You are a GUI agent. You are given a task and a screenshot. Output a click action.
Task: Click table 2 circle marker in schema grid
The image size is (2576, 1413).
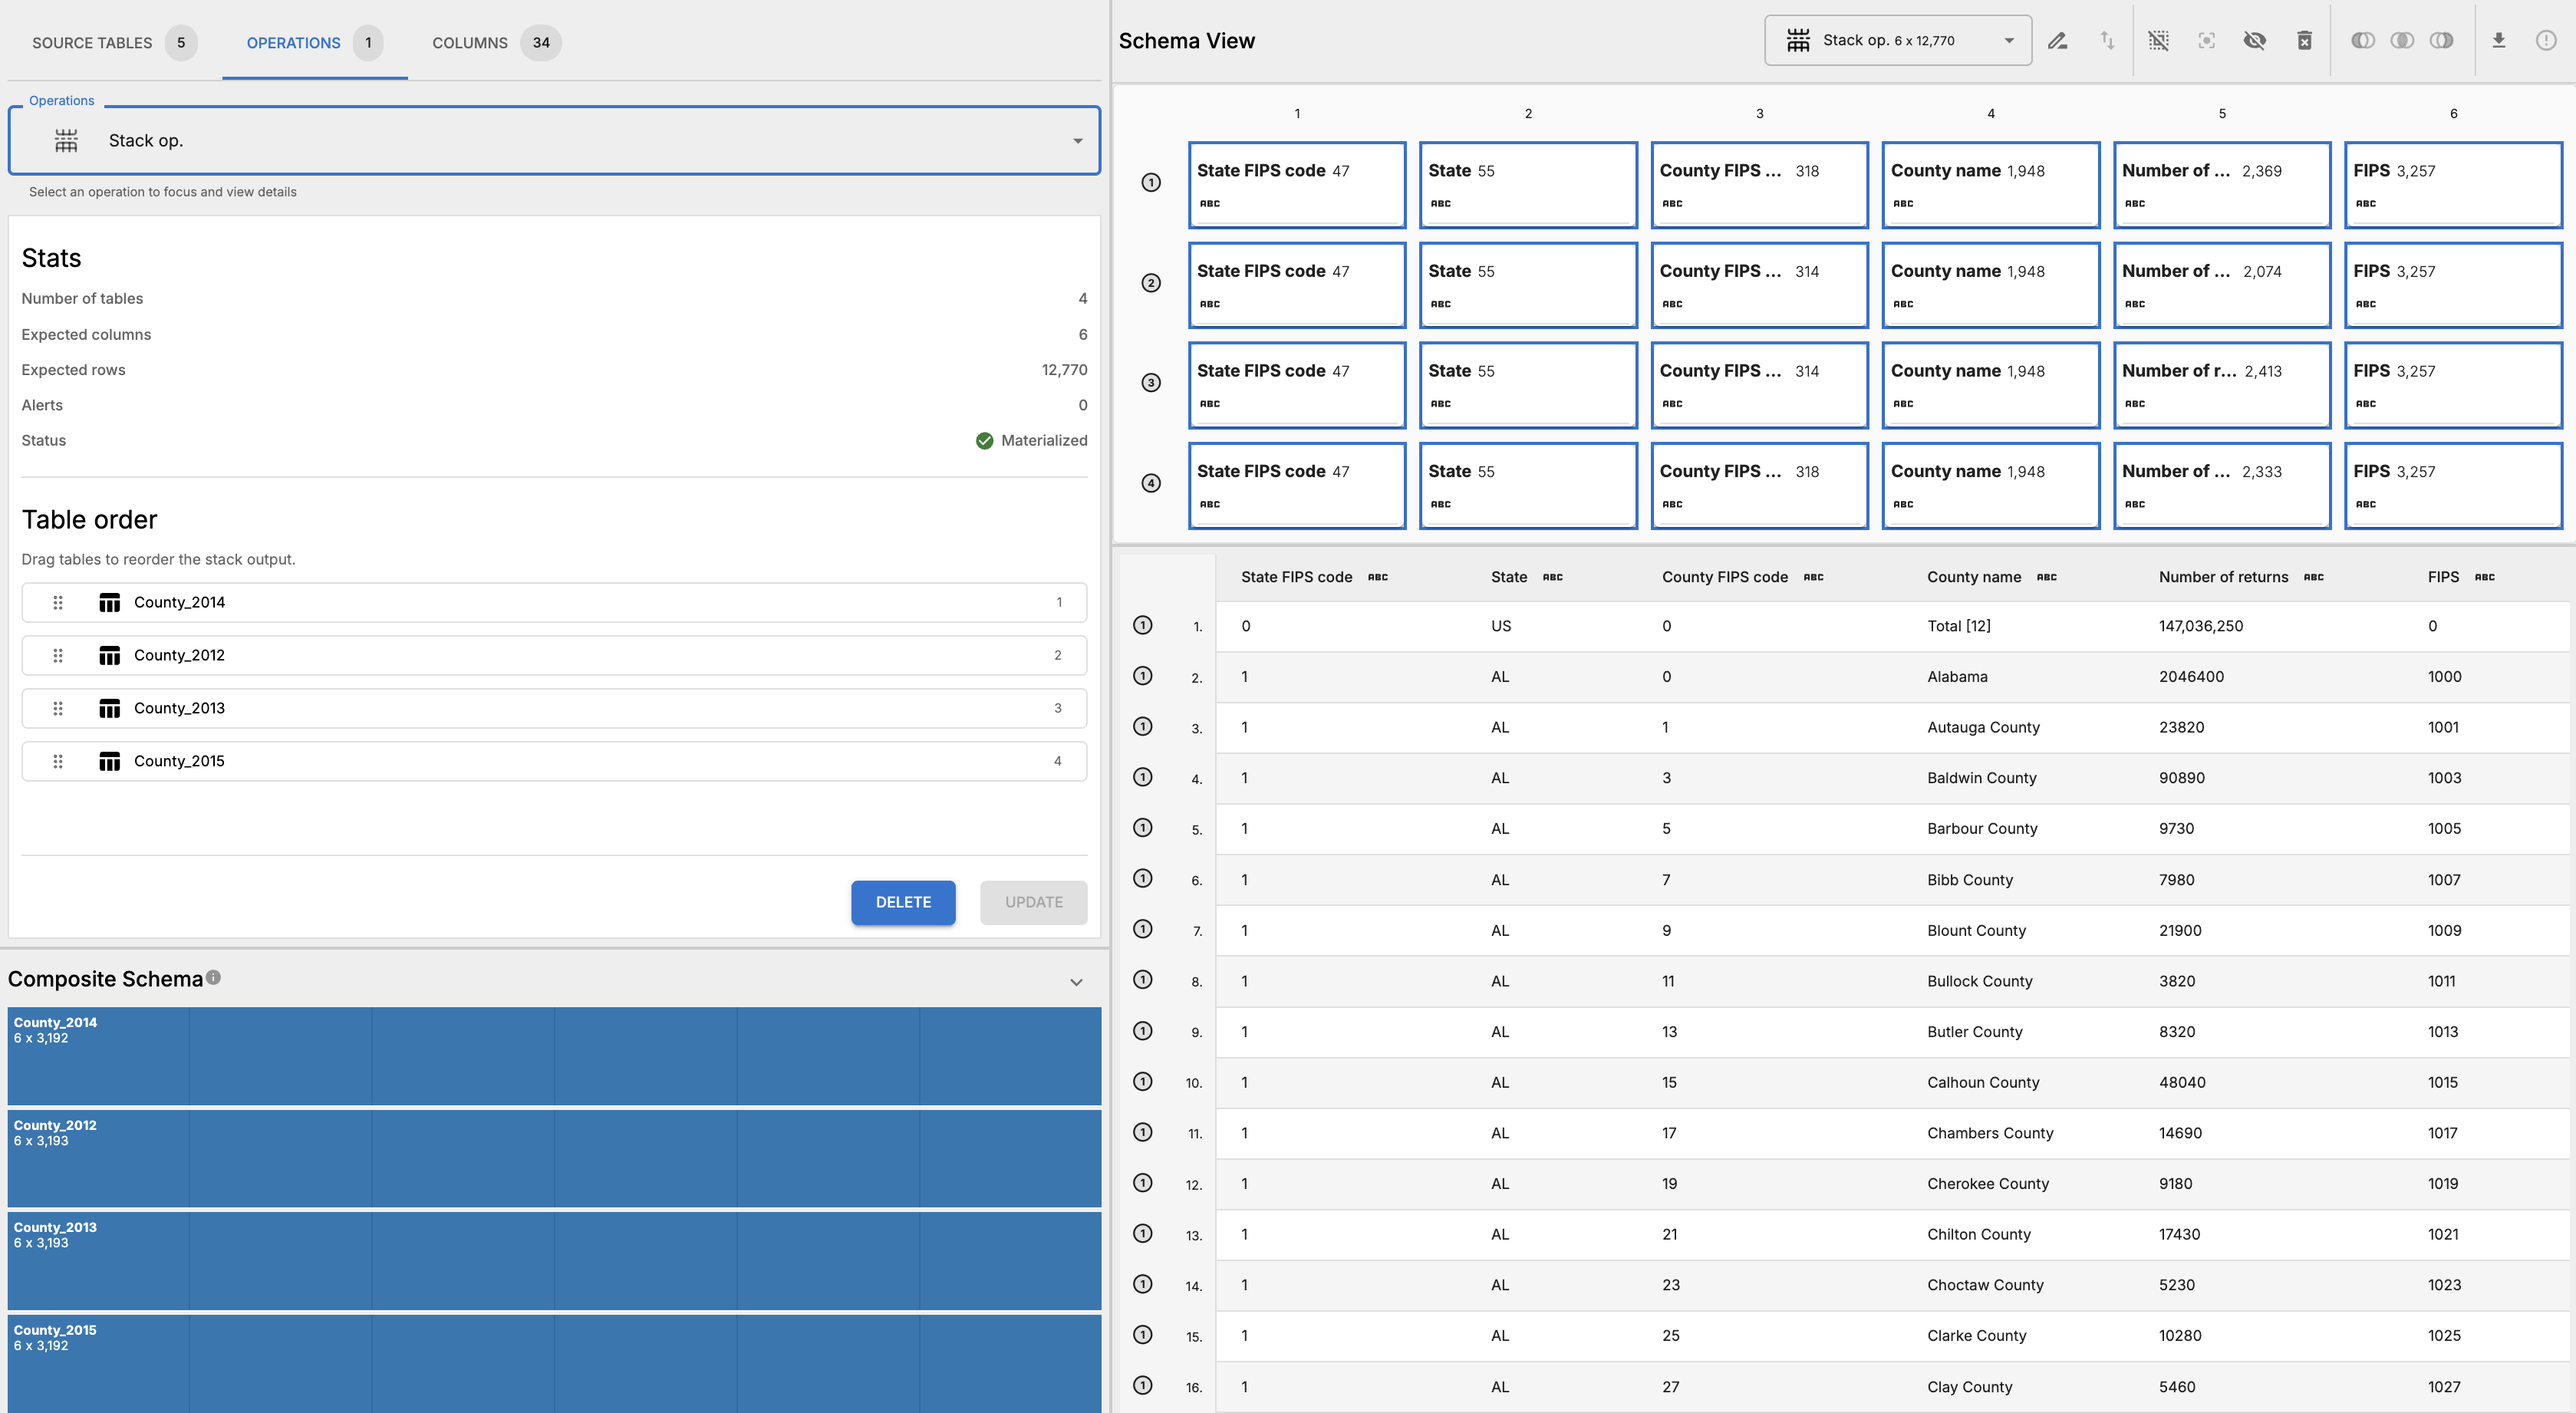coord(1151,283)
